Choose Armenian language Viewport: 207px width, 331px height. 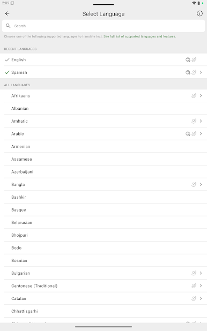[x=103, y=146]
